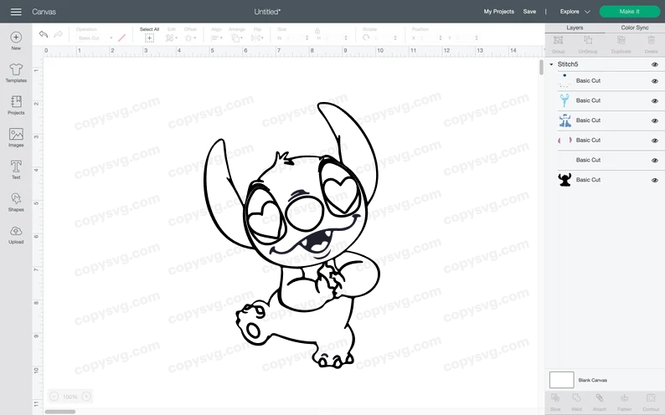
Task: Click the horizontal canvas scrollbar
Action: pos(60,412)
